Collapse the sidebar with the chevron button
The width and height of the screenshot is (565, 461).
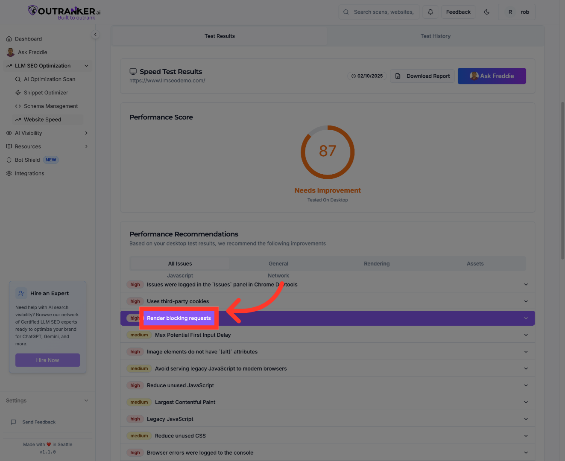[95, 34]
